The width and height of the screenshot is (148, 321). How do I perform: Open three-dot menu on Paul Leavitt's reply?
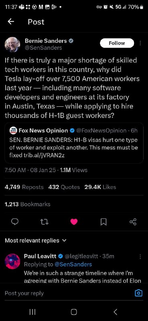pos(140,256)
